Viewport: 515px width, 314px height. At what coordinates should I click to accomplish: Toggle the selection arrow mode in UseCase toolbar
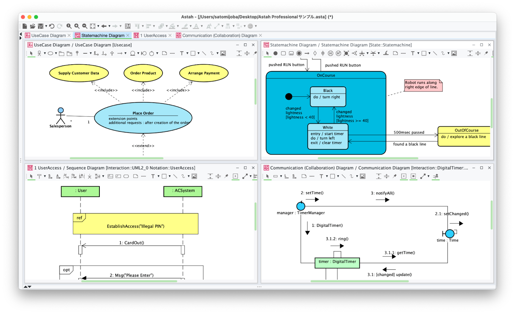pos(31,53)
